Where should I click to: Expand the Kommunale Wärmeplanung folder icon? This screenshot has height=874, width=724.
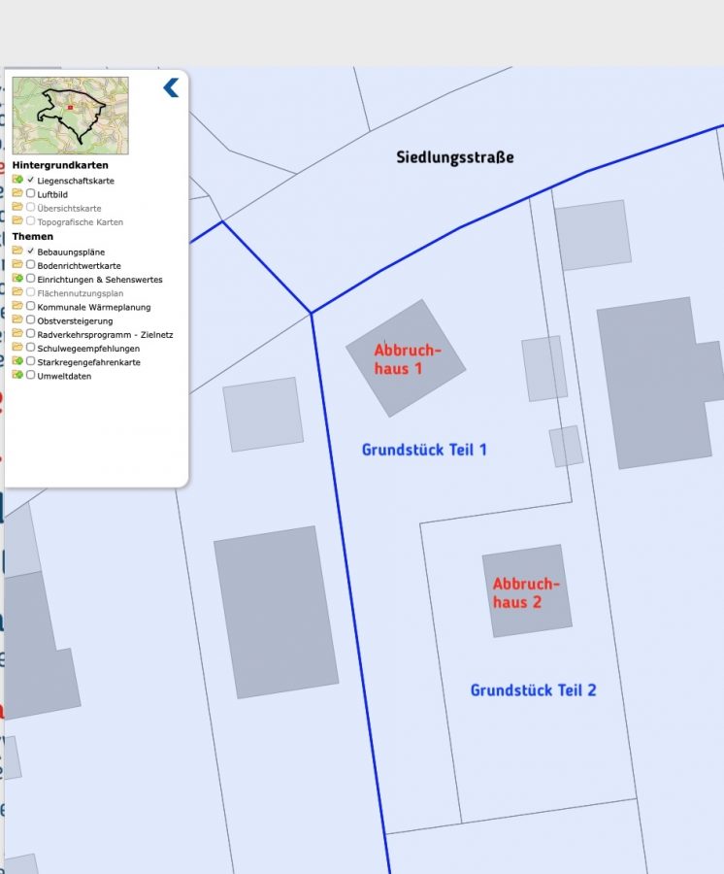point(17,306)
